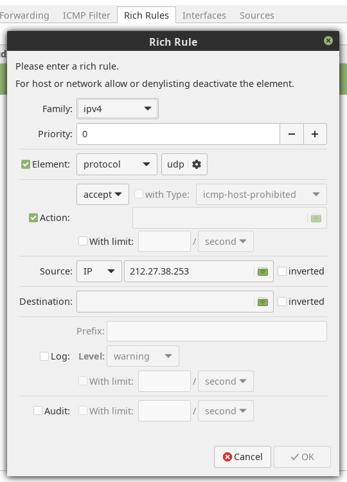The height and width of the screenshot is (482, 347).
Task: Uncheck the Element checkbox
Action: (x=26, y=164)
